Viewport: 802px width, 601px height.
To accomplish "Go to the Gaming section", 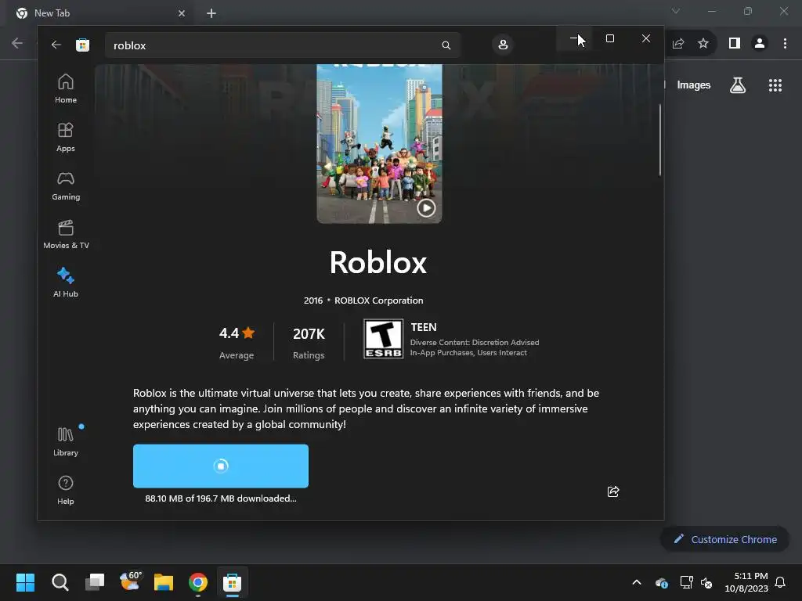I will (66, 185).
